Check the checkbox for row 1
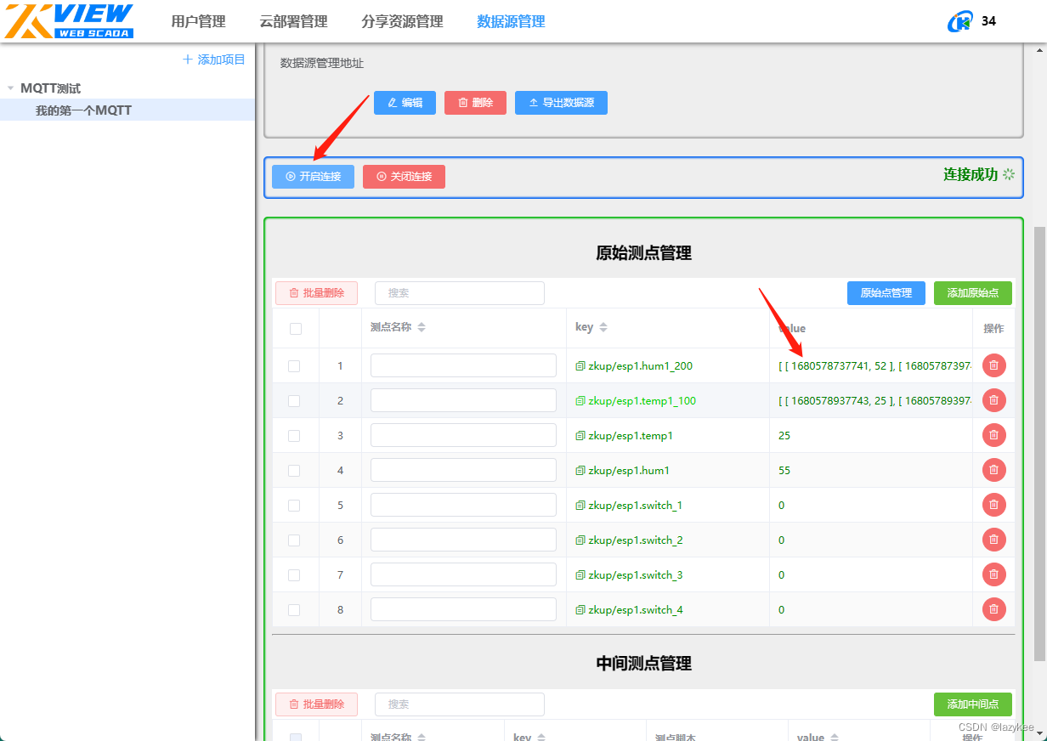The image size is (1047, 741). point(296,365)
